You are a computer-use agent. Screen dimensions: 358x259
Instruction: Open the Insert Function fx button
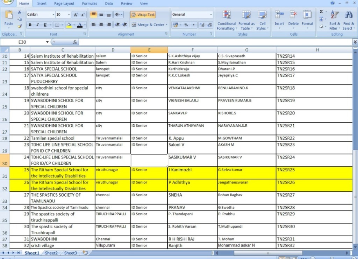pyautogui.click(x=75, y=42)
